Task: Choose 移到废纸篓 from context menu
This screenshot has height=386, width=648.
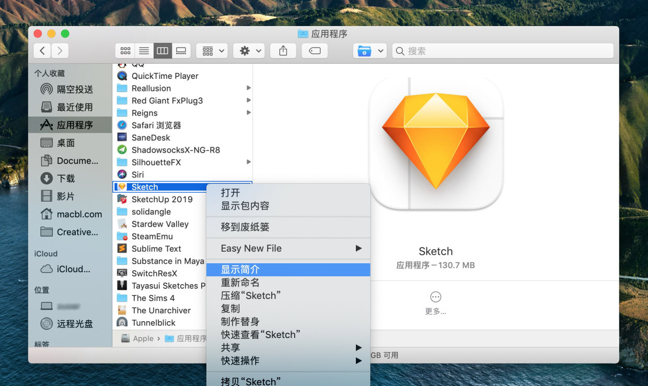Action: pos(245,227)
